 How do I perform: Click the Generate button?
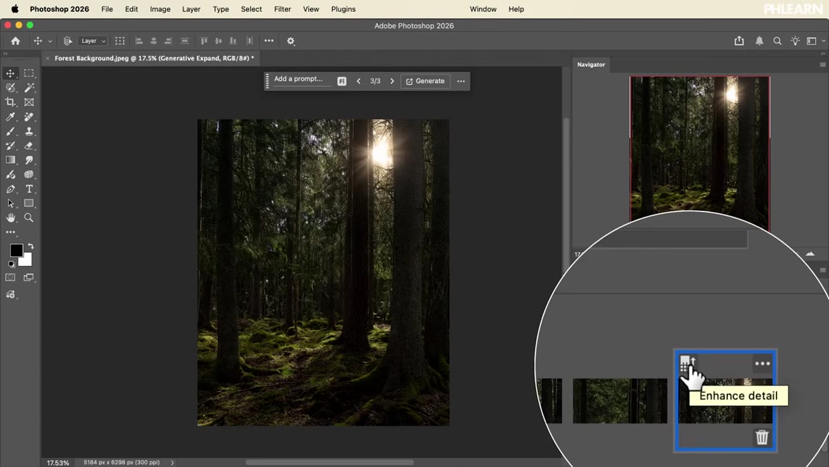tap(425, 81)
